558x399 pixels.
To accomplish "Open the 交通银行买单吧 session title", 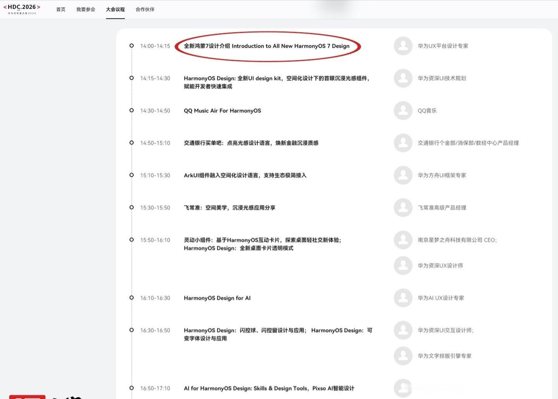I will tap(251, 143).
